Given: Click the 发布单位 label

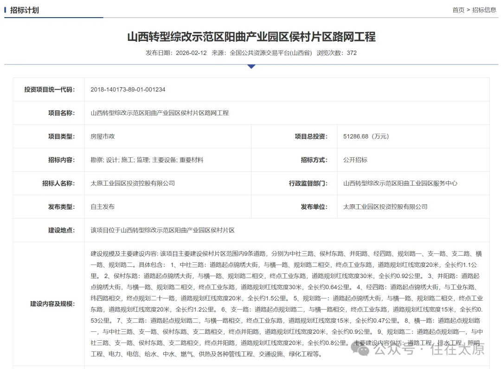Looking at the screenshot, I should 314,207.
